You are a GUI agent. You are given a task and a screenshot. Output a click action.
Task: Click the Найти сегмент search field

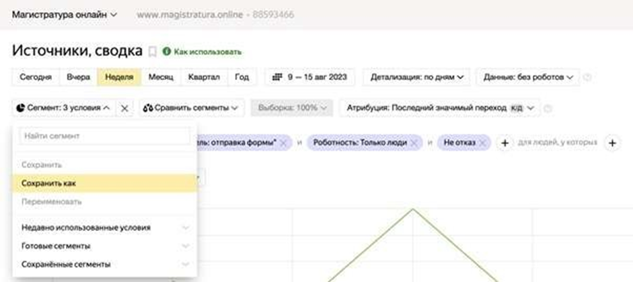pyautogui.click(x=104, y=136)
